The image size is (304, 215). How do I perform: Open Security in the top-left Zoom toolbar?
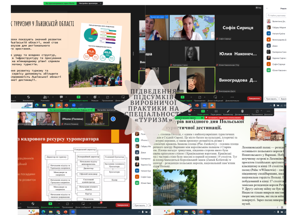[29, 98]
